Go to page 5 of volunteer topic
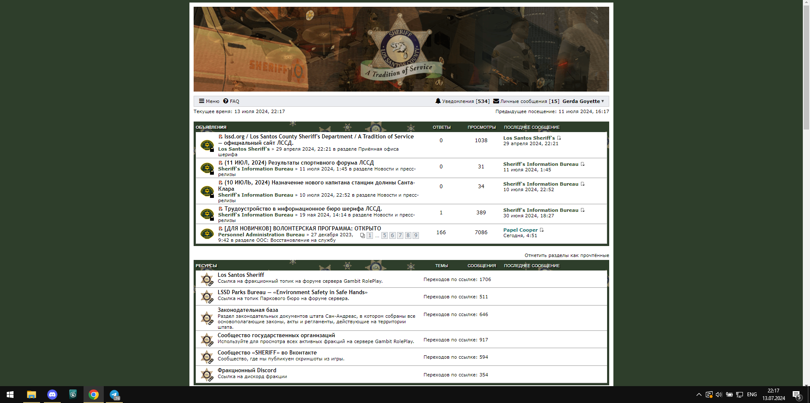The image size is (810, 403). (x=384, y=235)
